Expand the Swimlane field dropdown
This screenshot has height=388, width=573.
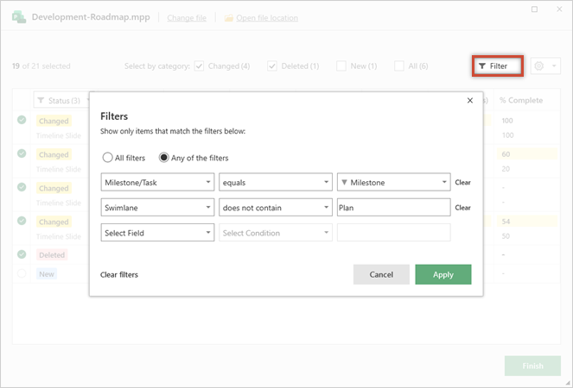coord(157,208)
